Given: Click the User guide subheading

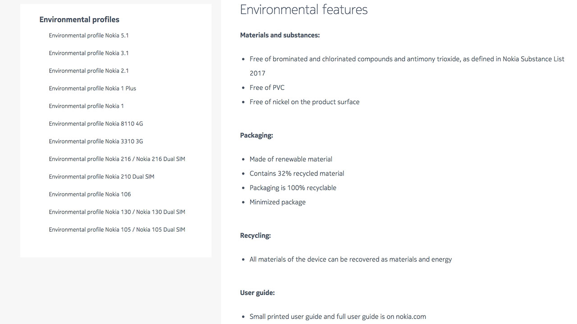Looking at the screenshot, I should pyautogui.click(x=257, y=293).
